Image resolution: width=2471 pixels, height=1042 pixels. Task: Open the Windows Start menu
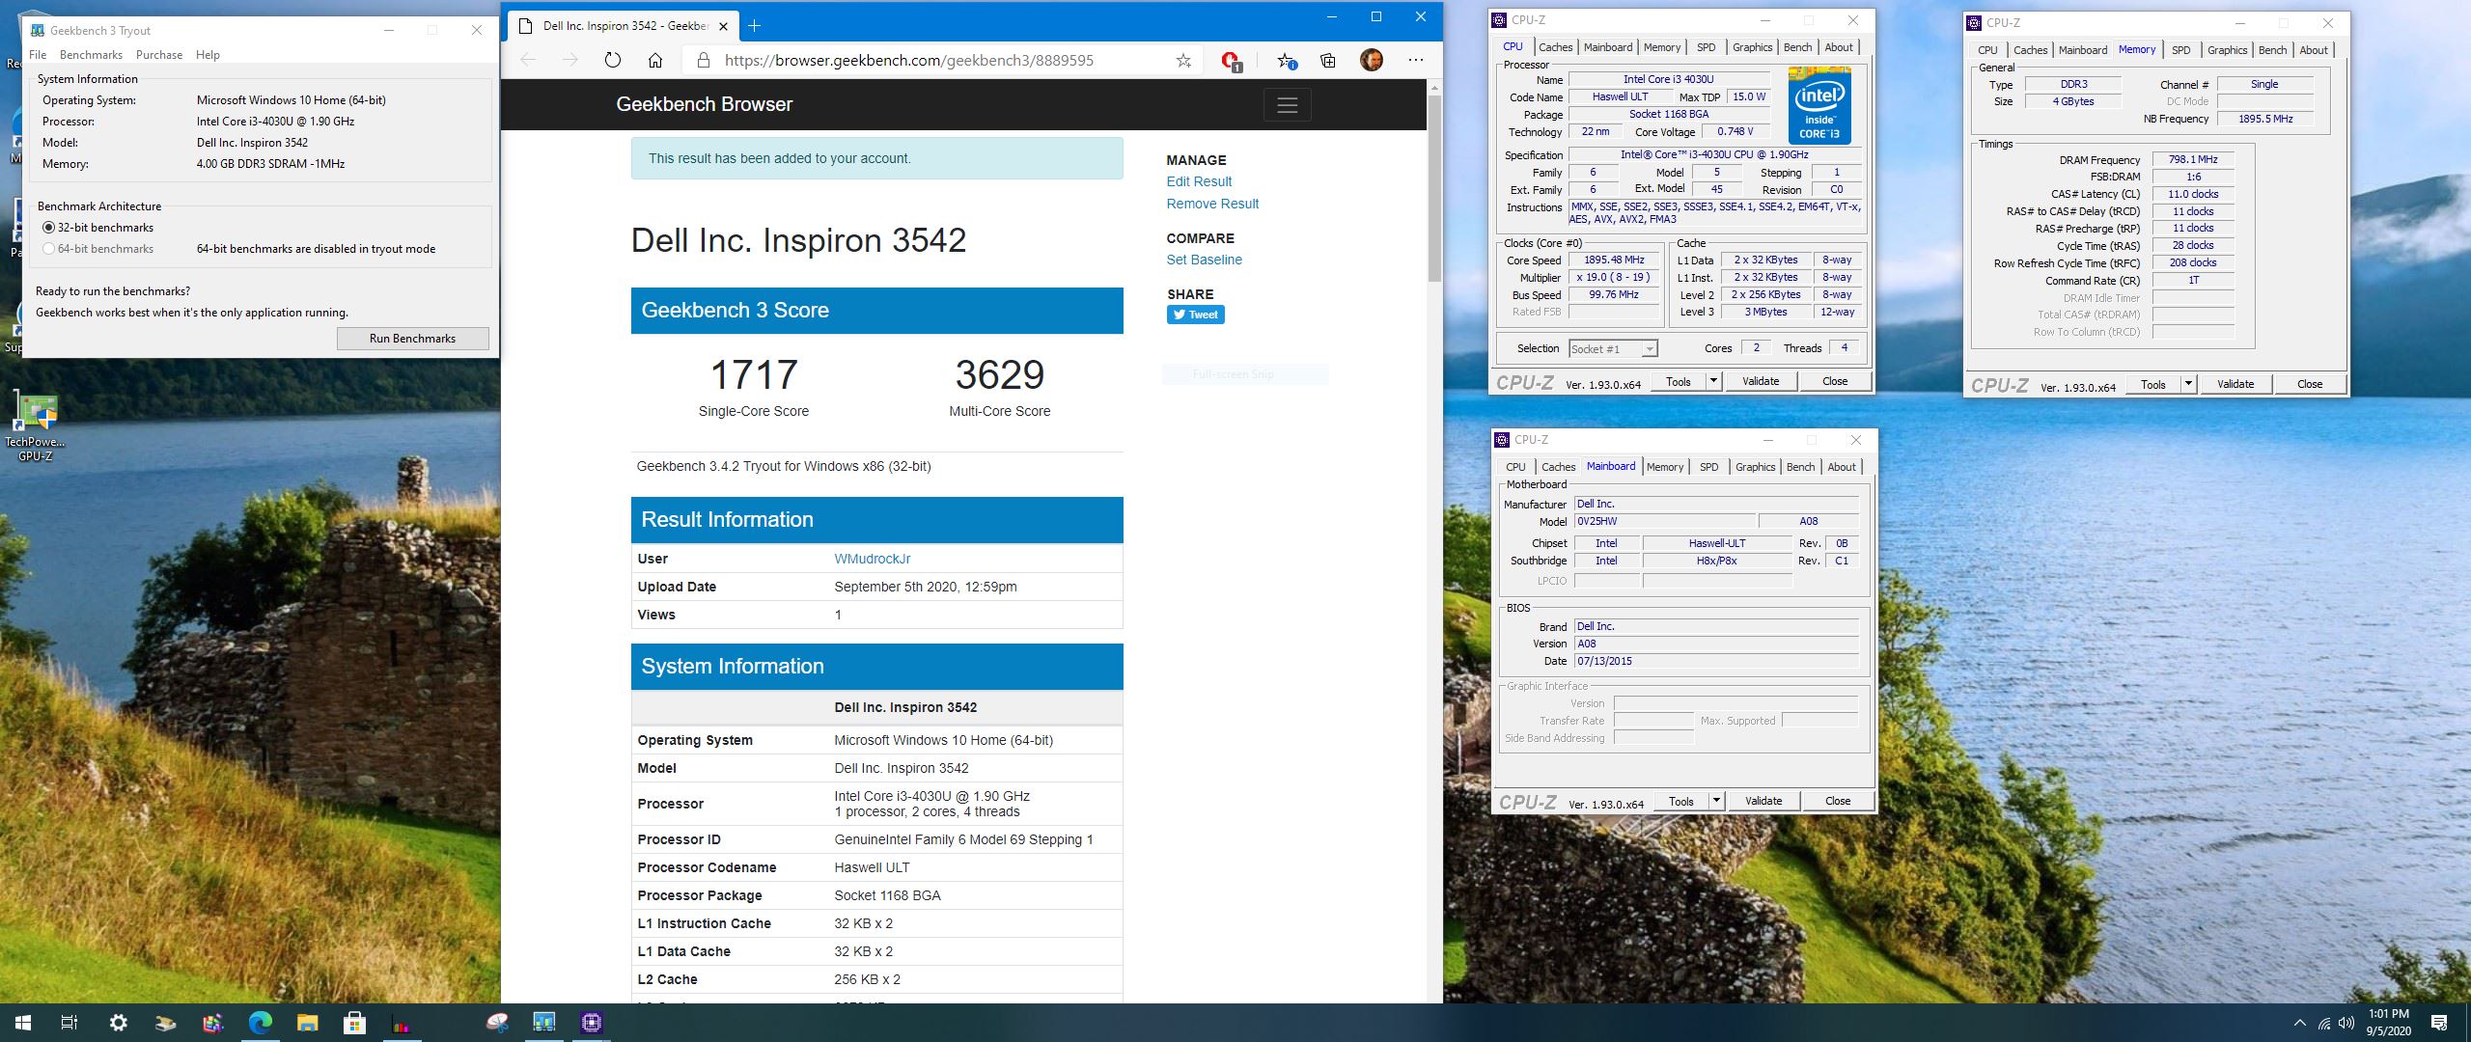coord(23,1023)
